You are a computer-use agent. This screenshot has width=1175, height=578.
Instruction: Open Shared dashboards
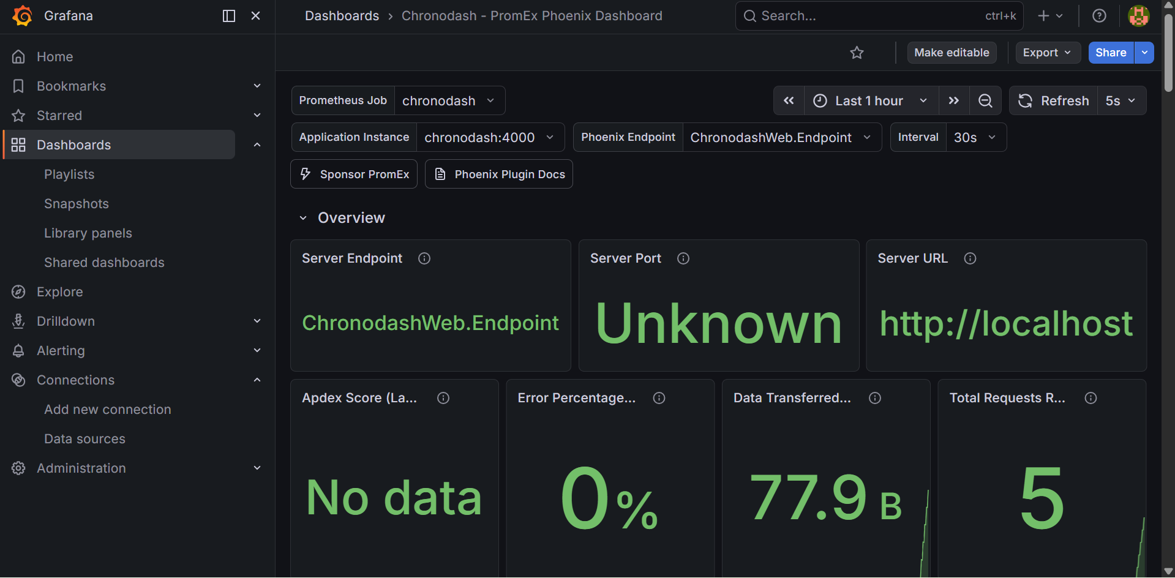104,263
